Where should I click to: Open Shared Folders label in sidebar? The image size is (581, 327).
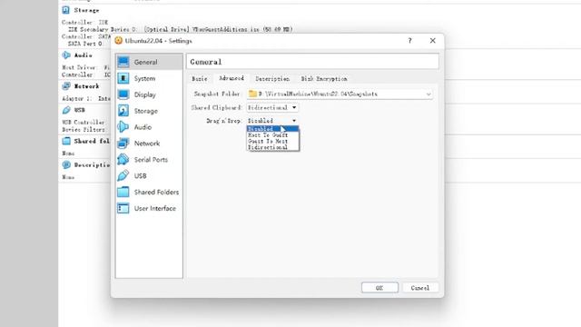(156, 192)
